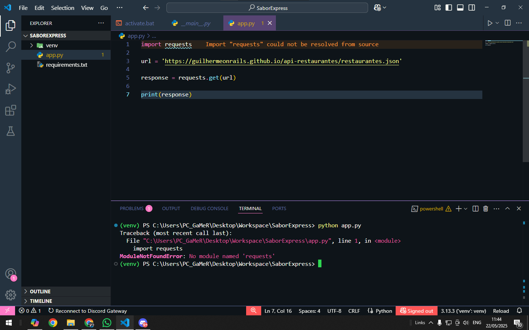Expand the TIMELINE section
Image resolution: width=529 pixels, height=330 pixels.
click(66, 301)
